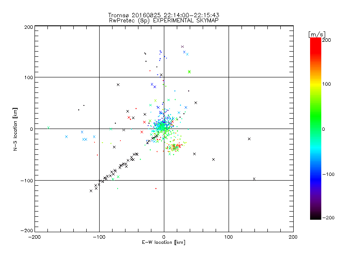Click the E-W axis tick label "200"

coord(293,237)
